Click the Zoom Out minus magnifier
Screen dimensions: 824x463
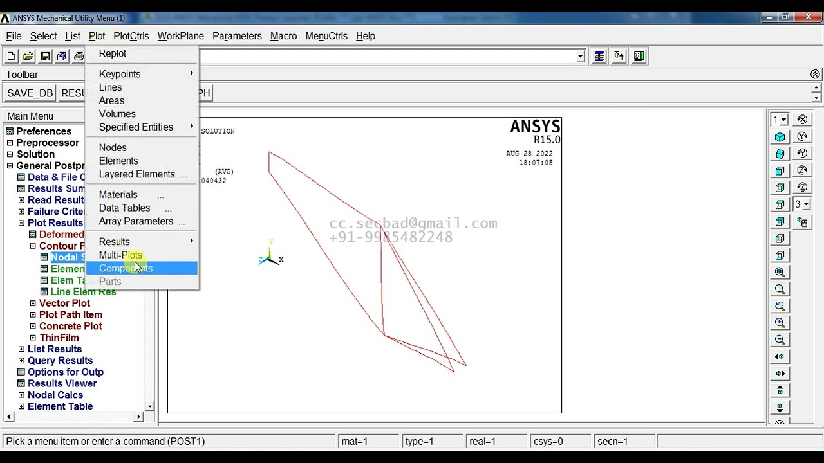point(780,340)
